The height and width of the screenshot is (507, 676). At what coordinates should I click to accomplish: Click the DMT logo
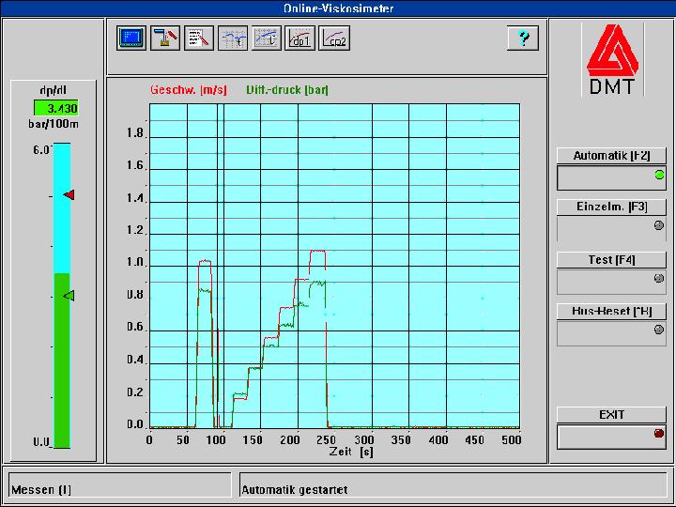(611, 60)
